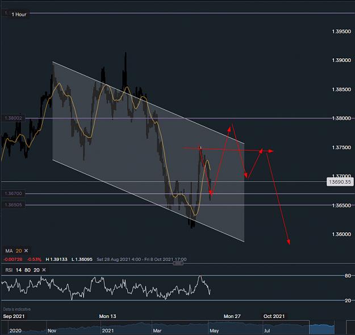Click the highlighted navigator range window
The image size is (355, 335).
click(x=321, y=328)
